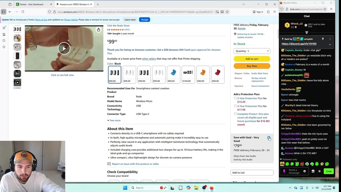Accept the Firefox terms update
Viewport: 341px width, 192px height.
click(144, 20)
